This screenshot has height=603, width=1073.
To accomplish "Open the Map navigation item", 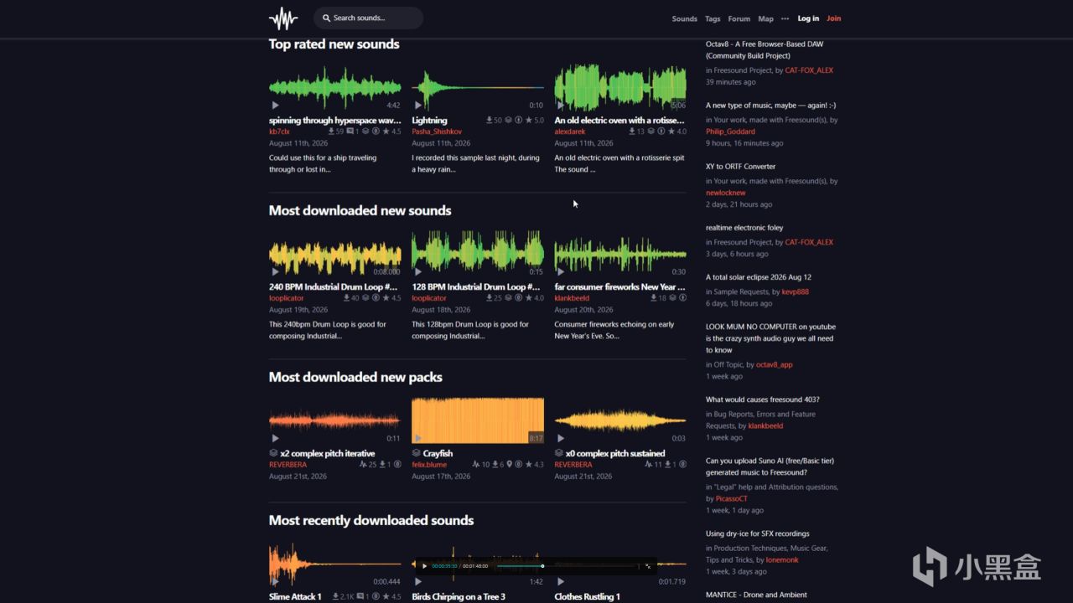I will coord(766,18).
